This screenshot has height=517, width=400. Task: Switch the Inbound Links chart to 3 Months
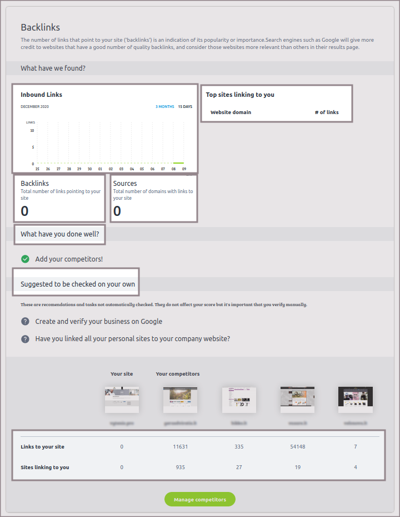coord(164,107)
